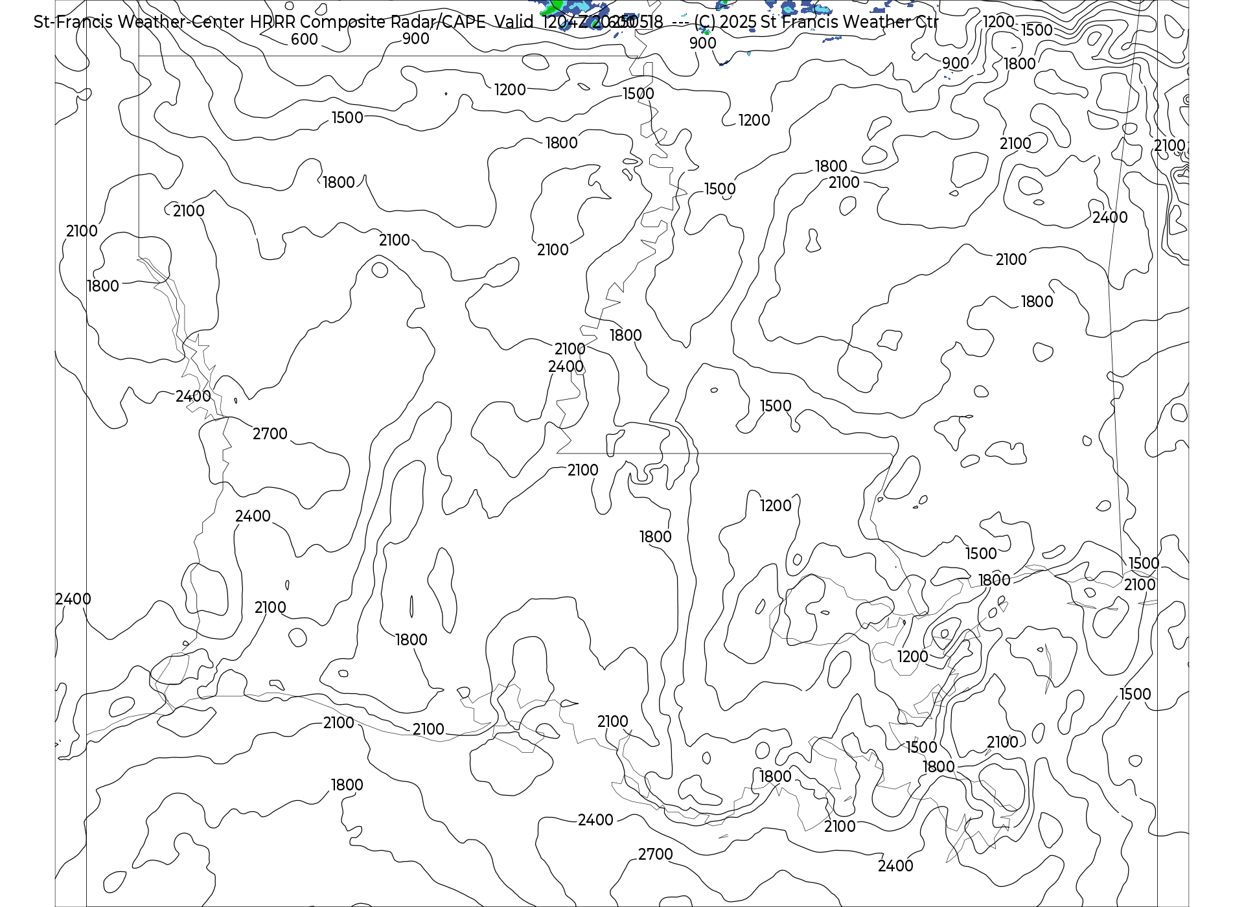Viewport: 1244px width, 907px height.
Task: Select the 1800 label stacked directly above a 2100 label
Action: coord(831,166)
